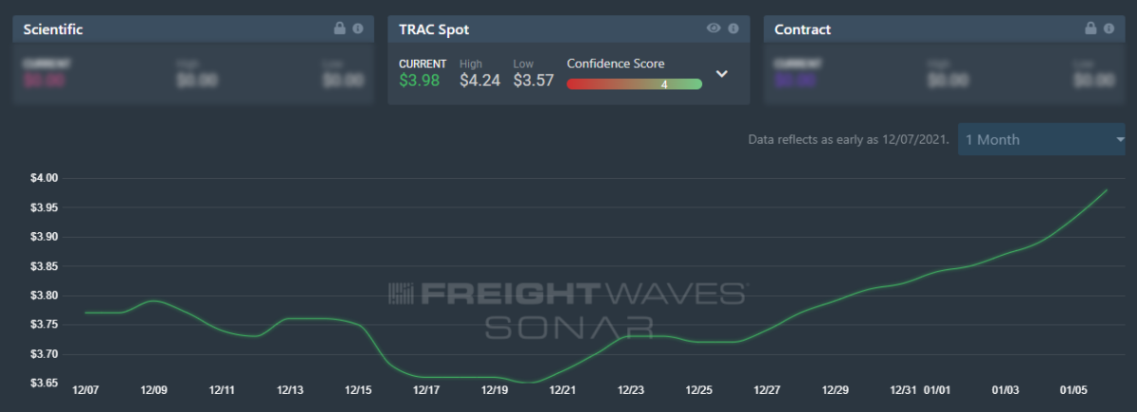The image size is (1137, 412).
Task: Click the Low rate value $3.57
Action: (x=533, y=81)
